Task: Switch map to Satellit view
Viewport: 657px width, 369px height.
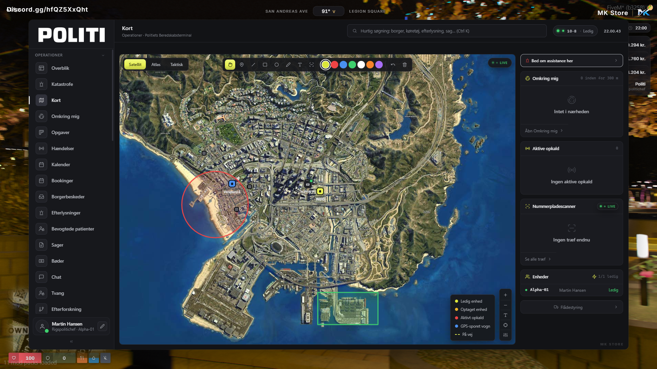Action: point(135,65)
